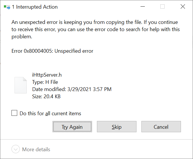Click the blank iHttpServer.h file icon
Viewport: 193px width, 159px height.
[x=21, y=85]
